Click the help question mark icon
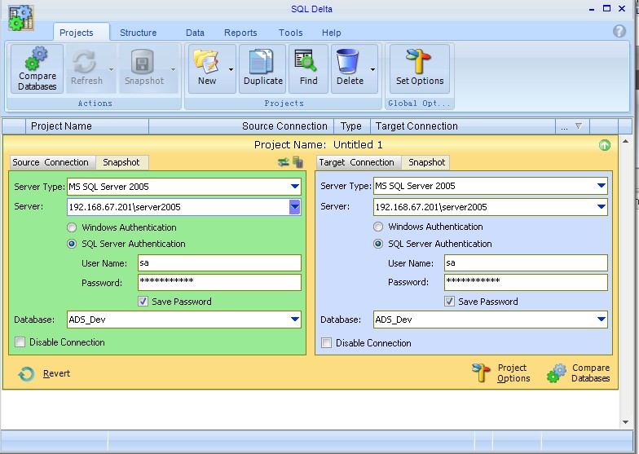 [x=619, y=31]
